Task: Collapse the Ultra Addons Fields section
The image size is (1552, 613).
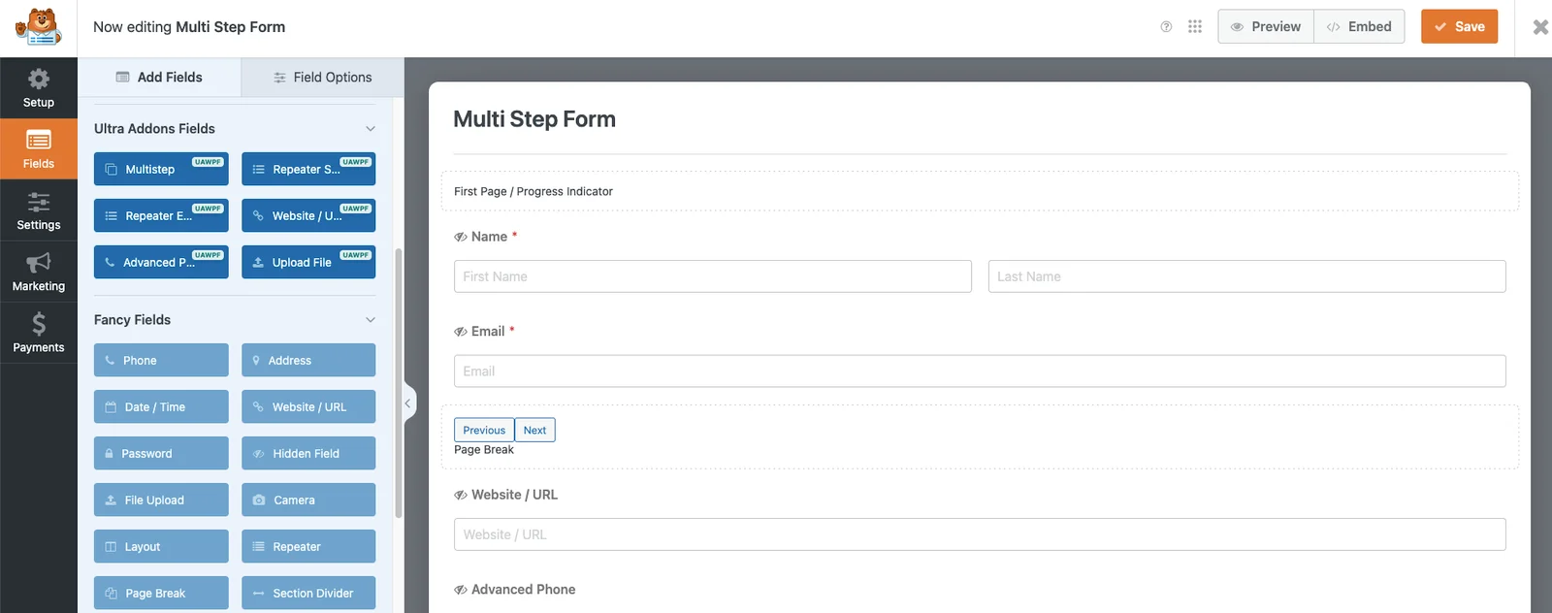Action: 370,129
